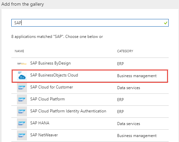Select SAP BusinessObjects Cloud application name
The height and width of the screenshot is (142, 179).
click(x=54, y=75)
